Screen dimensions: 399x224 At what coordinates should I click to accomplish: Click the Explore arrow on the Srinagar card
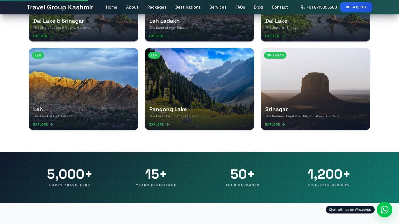pos(283,124)
